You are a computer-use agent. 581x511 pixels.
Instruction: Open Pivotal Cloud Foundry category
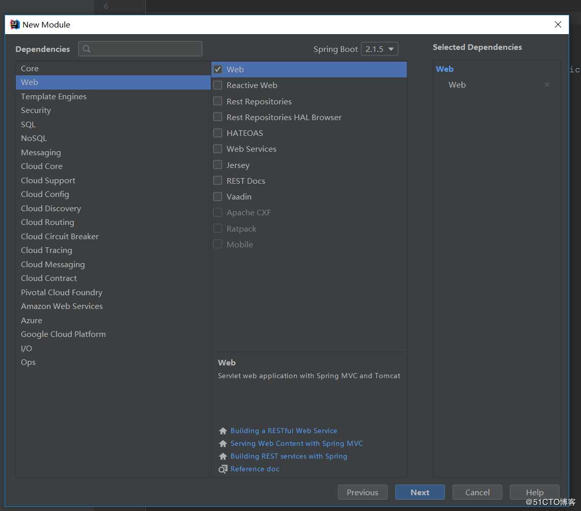click(113, 292)
